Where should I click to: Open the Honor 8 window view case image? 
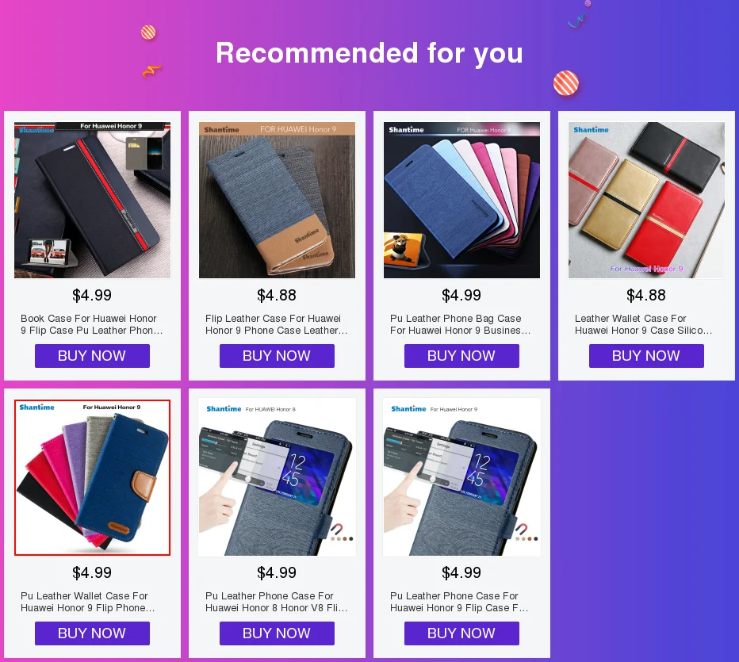click(278, 478)
